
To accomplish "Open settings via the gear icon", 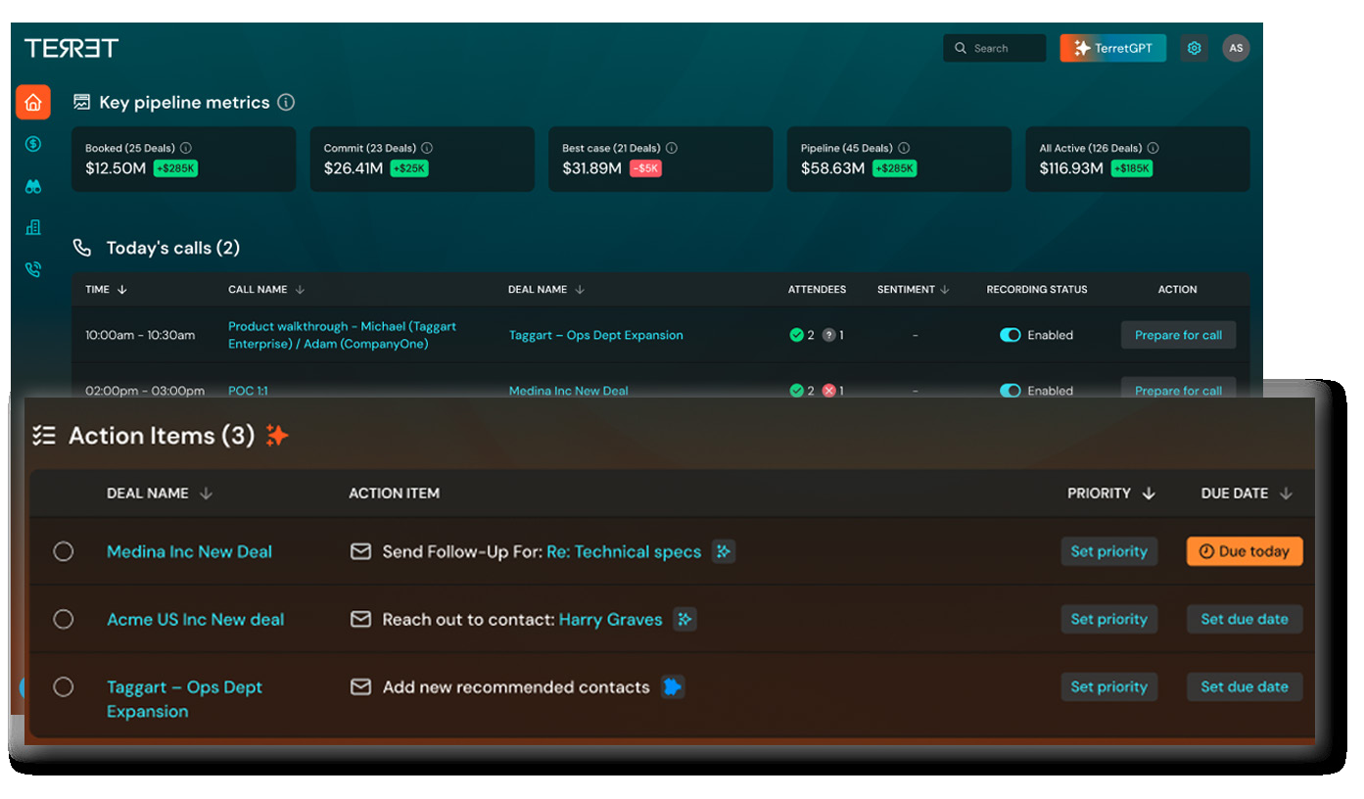I will (x=1195, y=47).
